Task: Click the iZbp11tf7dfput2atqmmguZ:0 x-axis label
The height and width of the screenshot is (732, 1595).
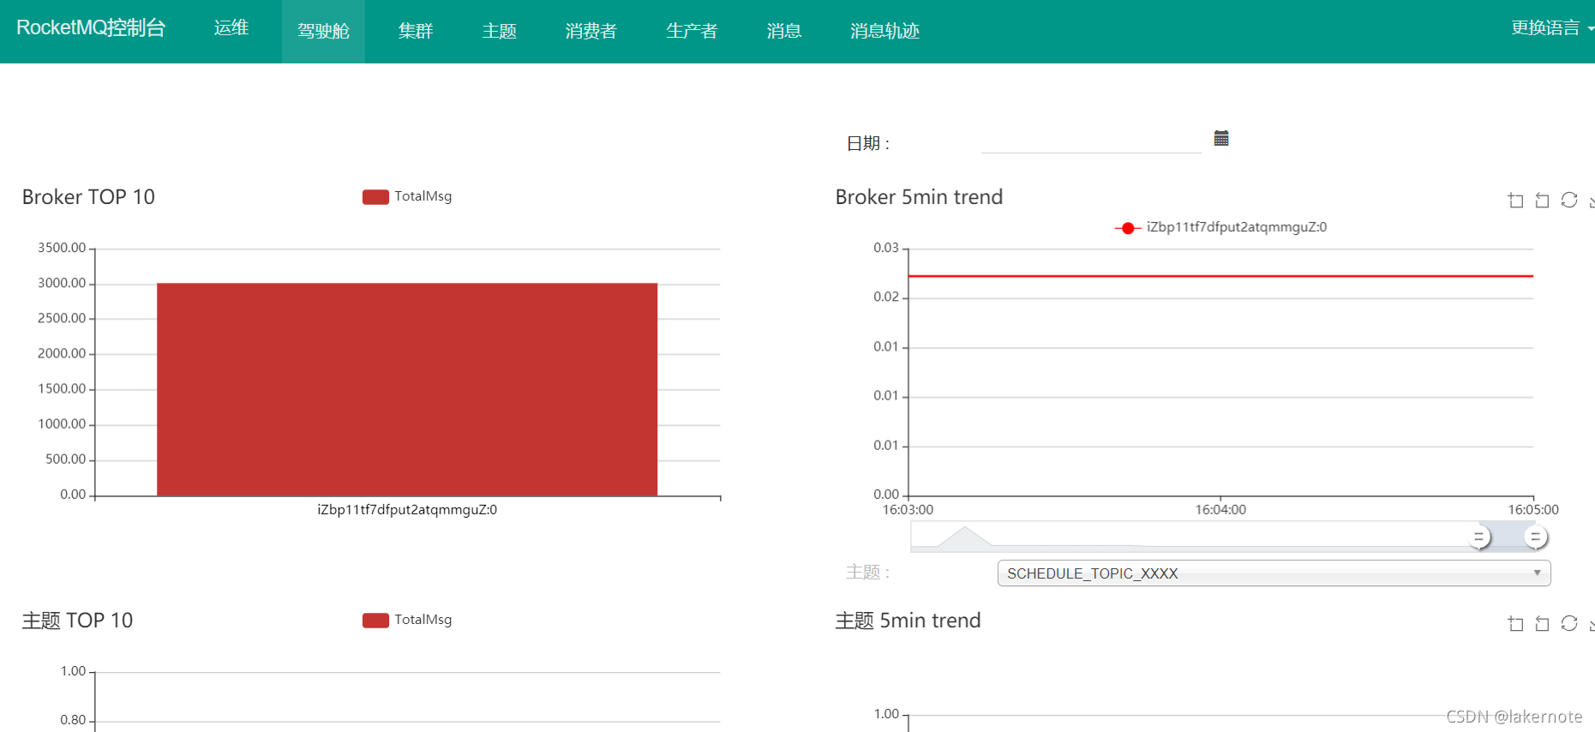Action: click(407, 509)
